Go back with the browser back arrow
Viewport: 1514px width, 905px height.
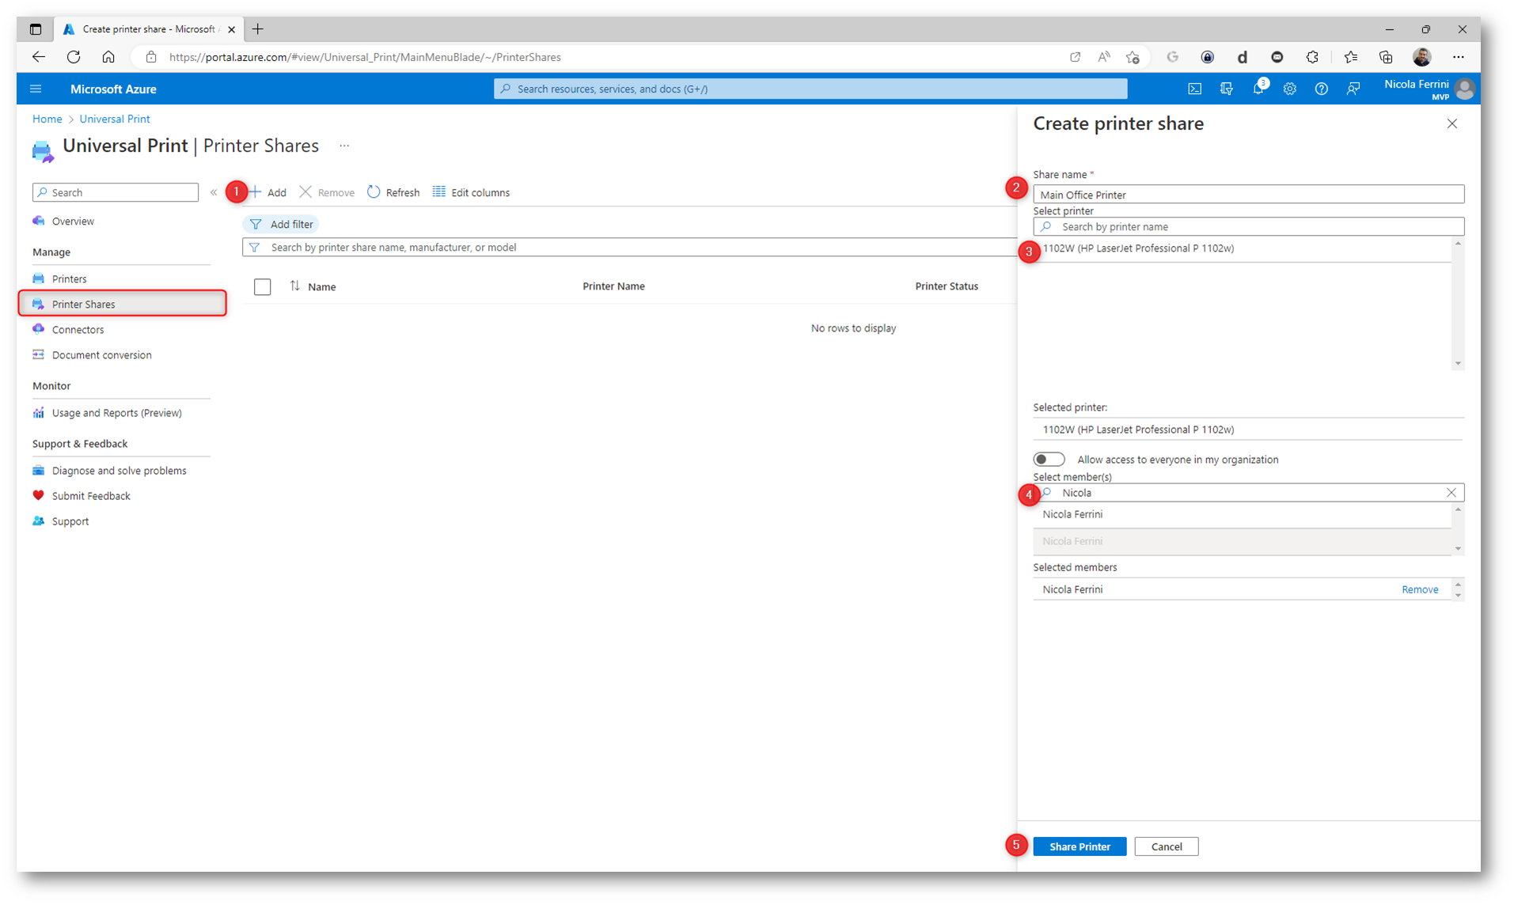(38, 57)
